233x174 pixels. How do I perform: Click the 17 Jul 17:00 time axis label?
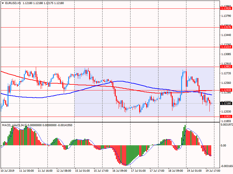click(x=157, y=171)
